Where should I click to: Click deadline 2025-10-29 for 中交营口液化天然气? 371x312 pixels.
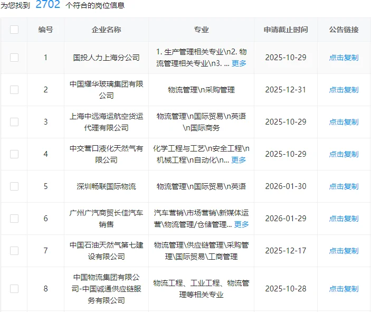[286, 154]
